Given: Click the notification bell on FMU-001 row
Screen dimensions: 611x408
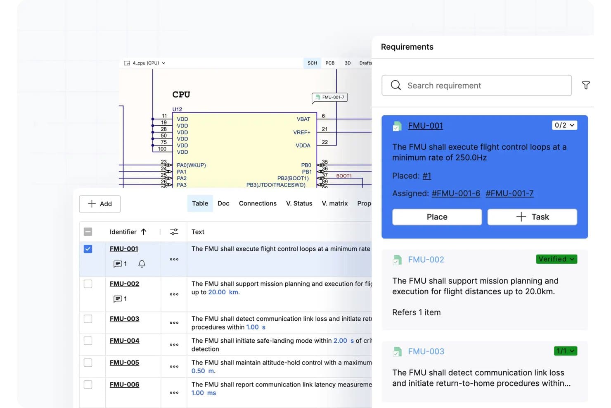Looking at the screenshot, I should (x=142, y=264).
